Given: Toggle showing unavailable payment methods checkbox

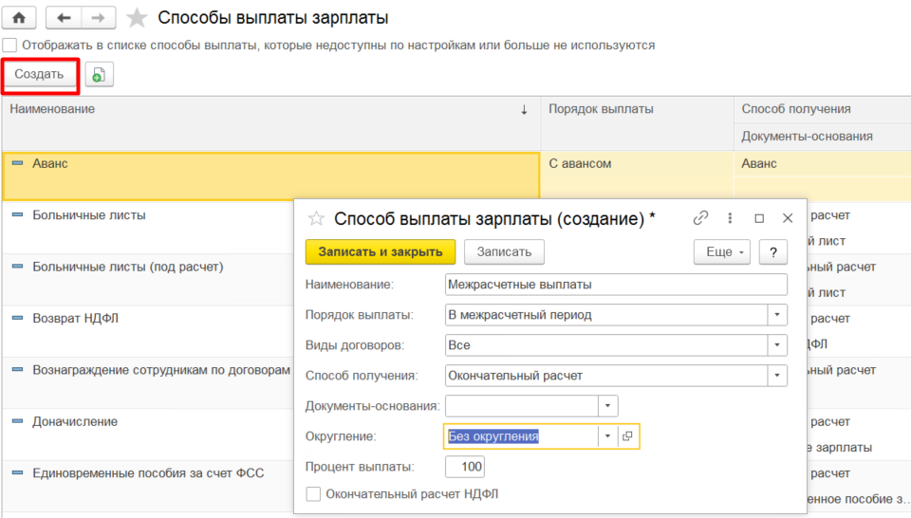Looking at the screenshot, I should [x=9, y=45].
